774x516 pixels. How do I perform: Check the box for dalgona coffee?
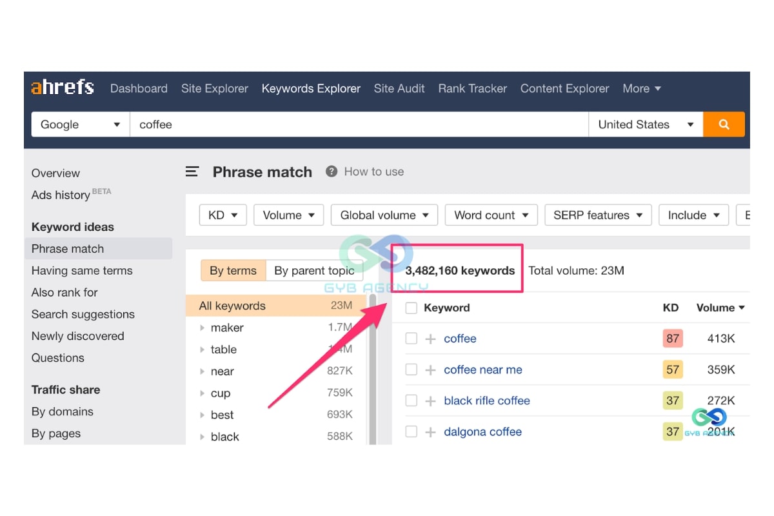[x=412, y=432]
